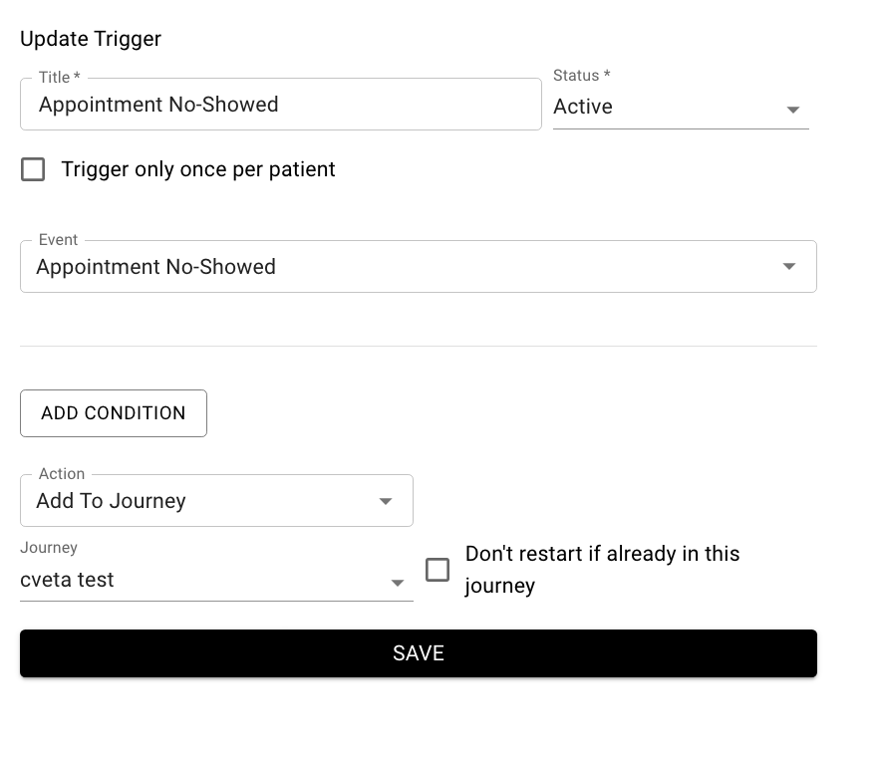
Task: Check Don't restart if already in this journey
Action: pyautogui.click(x=438, y=569)
